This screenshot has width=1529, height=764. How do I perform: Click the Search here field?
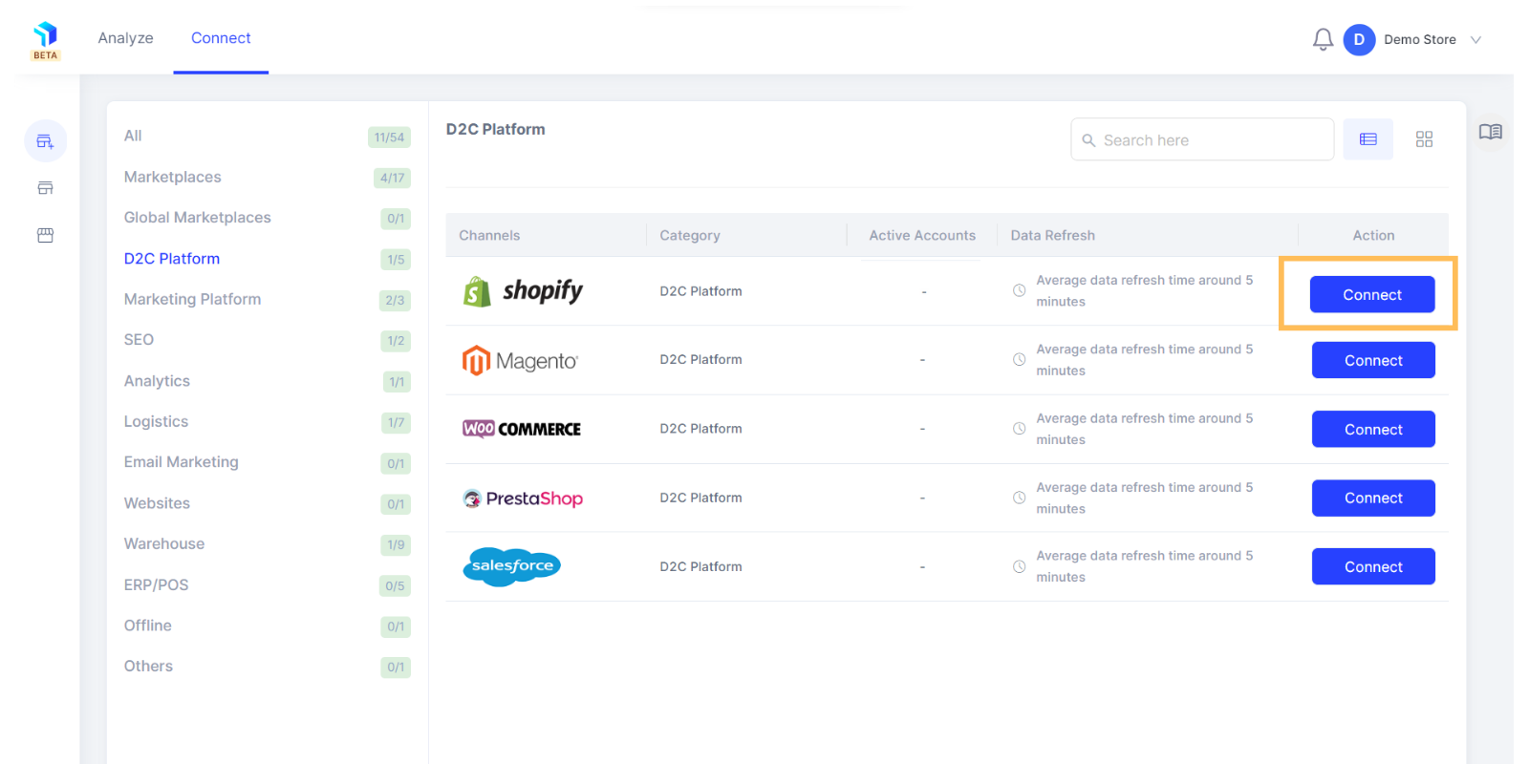point(1202,139)
